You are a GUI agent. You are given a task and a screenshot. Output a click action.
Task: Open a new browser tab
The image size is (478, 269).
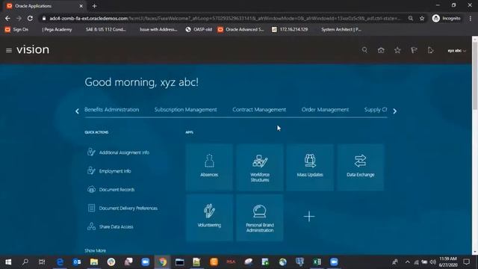pos(95,6)
